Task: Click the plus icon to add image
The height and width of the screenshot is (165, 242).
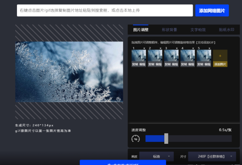Action: point(220,56)
